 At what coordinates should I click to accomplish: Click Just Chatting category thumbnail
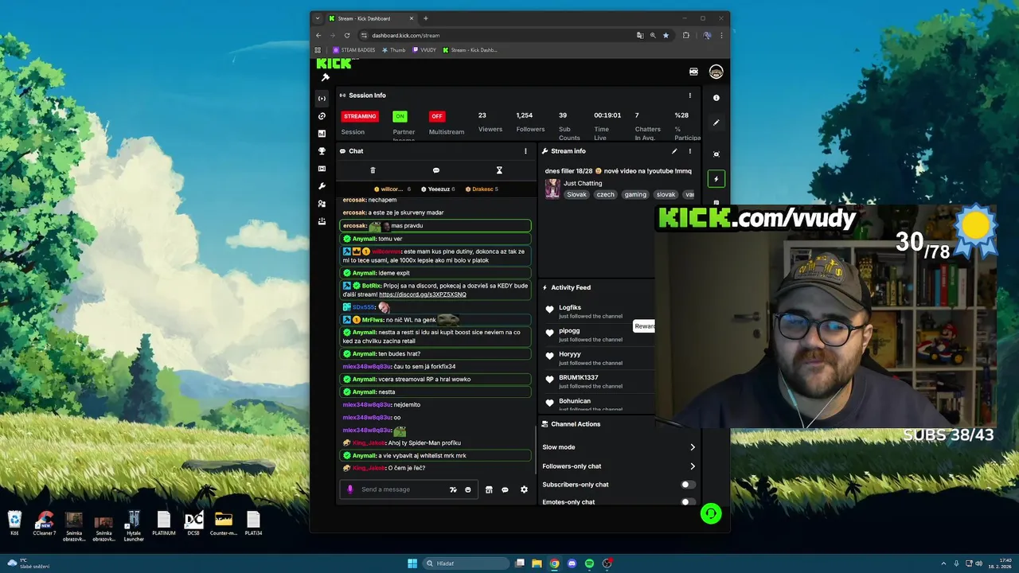[552, 189]
